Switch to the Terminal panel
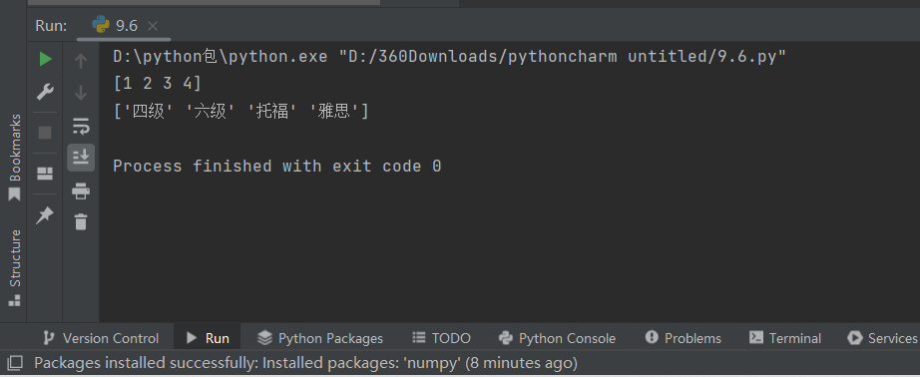 pos(785,338)
